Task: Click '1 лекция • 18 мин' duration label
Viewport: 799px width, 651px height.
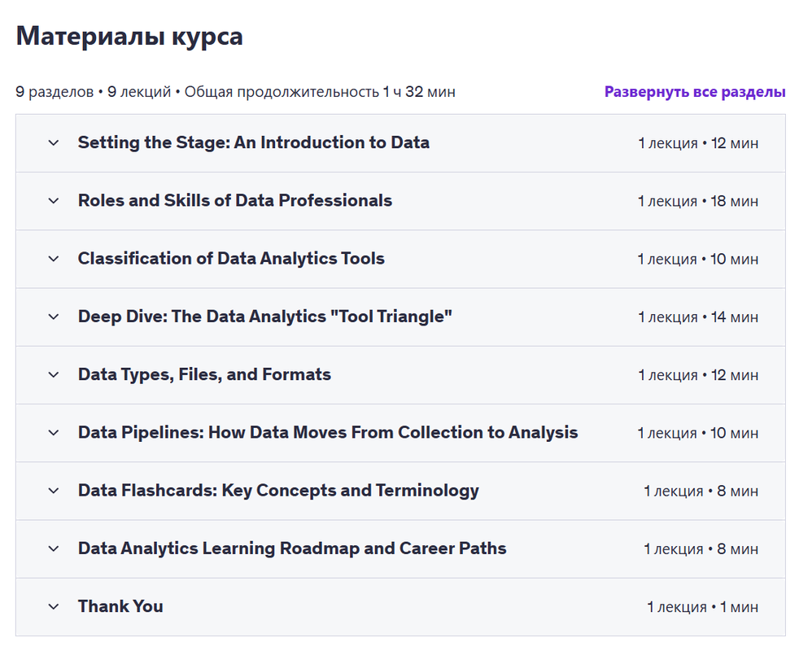Action: (x=697, y=201)
